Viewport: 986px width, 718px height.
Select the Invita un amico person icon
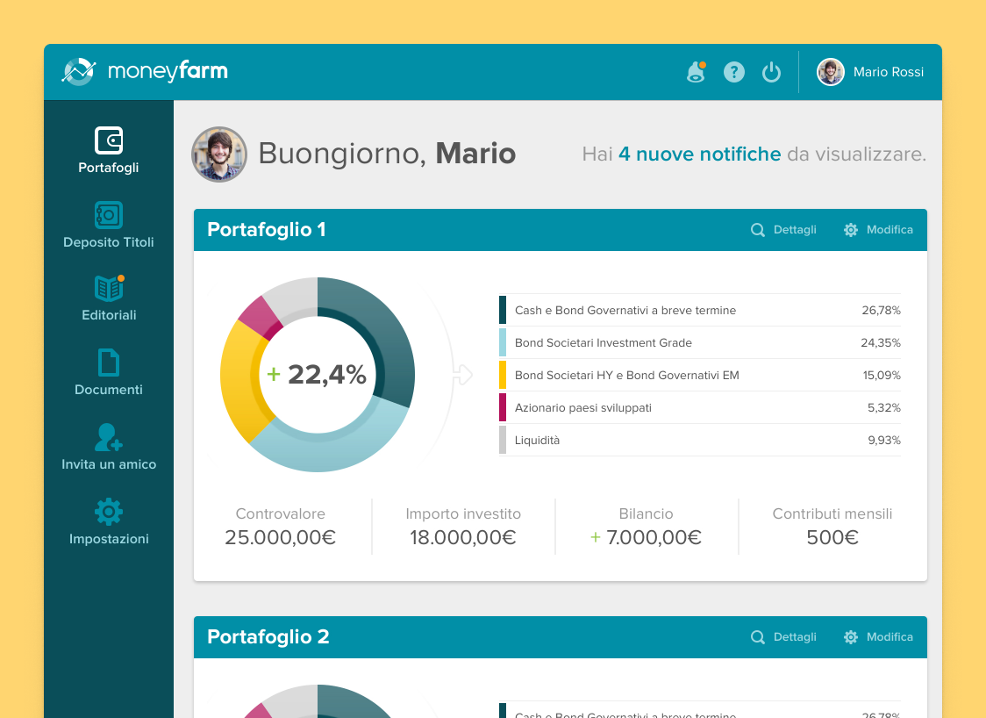108,437
